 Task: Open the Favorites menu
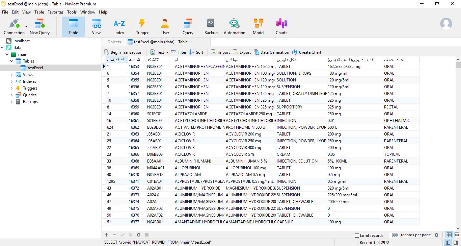55,12
